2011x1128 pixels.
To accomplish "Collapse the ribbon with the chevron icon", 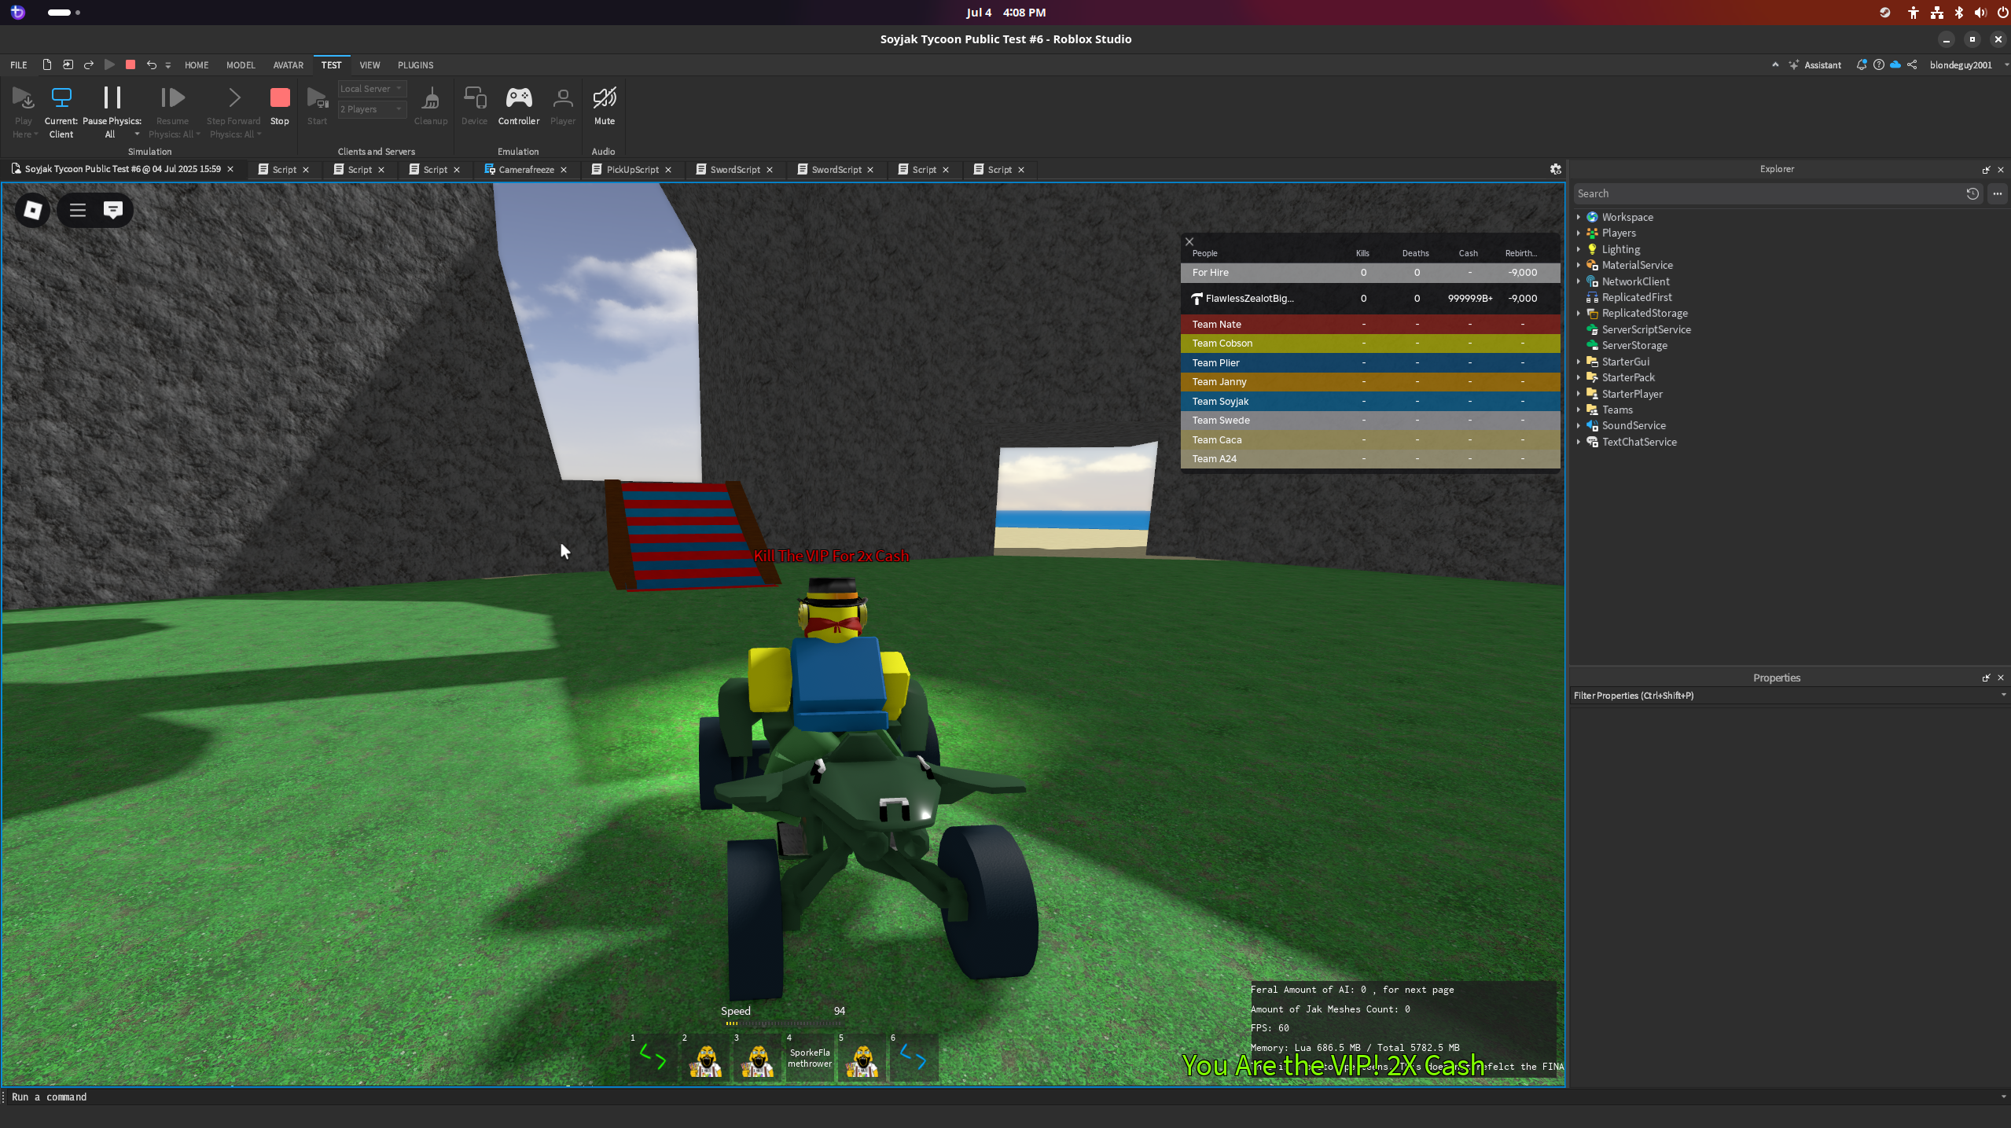I will click(x=1775, y=65).
